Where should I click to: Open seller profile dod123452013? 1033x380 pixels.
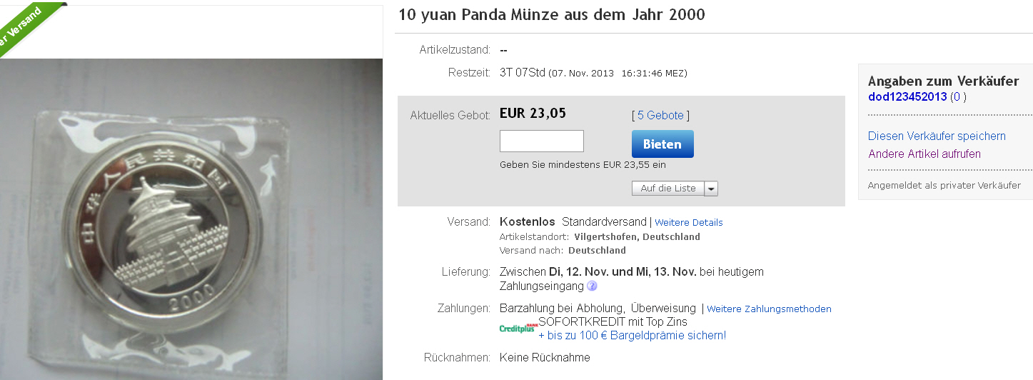(907, 96)
